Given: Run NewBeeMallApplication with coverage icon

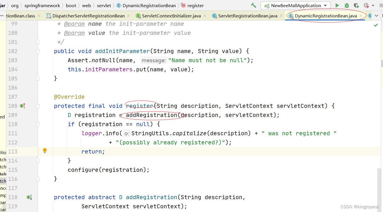Looking at the screenshot, I should coord(356,5).
